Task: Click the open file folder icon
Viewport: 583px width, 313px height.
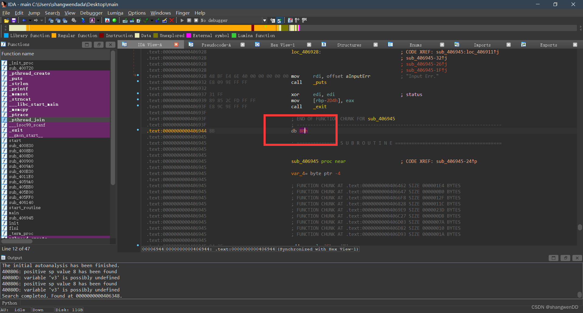Action: 6,20
